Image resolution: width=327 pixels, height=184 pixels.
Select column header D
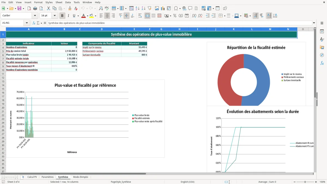click(x=102, y=29)
